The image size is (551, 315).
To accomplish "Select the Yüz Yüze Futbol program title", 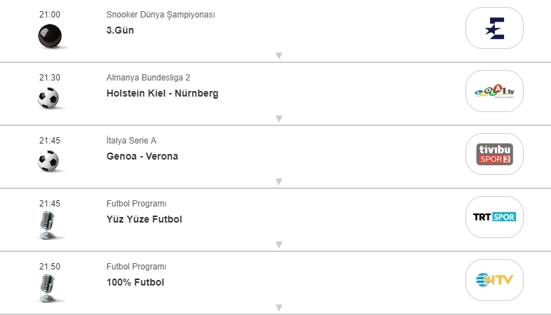I will tap(144, 219).
